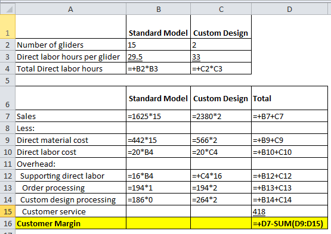Click formula cell =264*2
The height and width of the screenshot is (234, 331).
point(221,199)
